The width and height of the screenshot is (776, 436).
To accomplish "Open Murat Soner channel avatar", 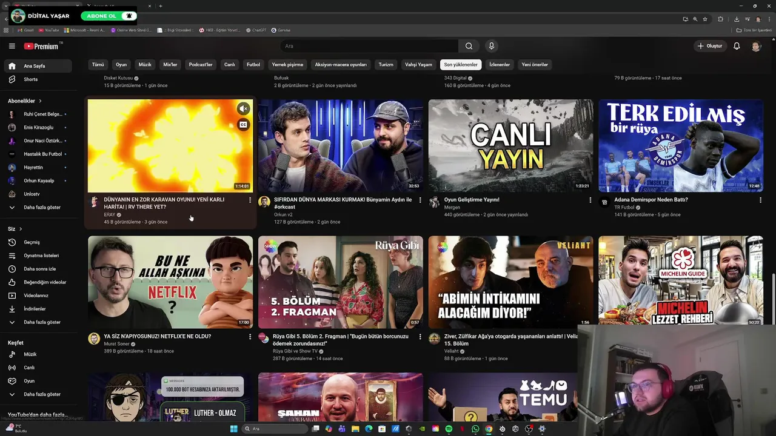I will (x=94, y=339).
